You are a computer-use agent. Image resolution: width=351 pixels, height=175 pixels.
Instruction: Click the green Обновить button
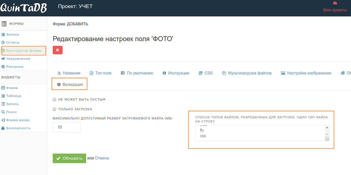coord(69,158)
